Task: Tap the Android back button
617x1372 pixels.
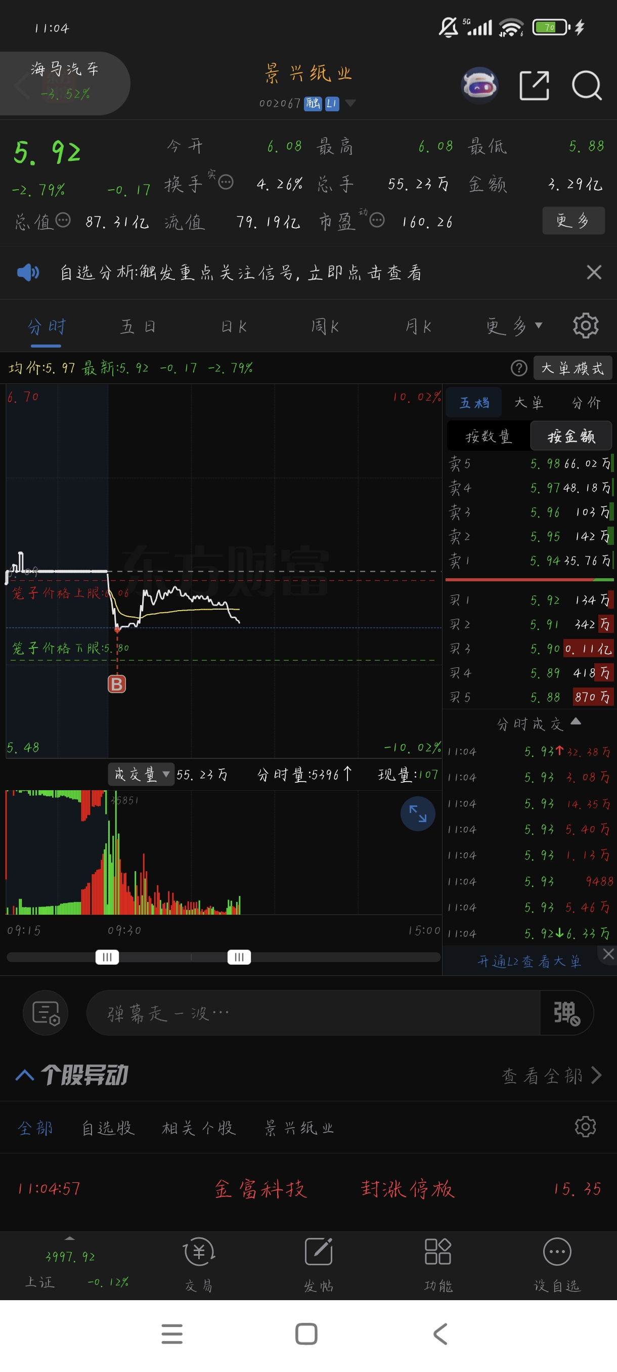Action: click(x=440, y=1334)
